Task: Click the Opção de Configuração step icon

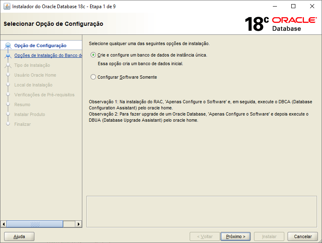Action: (x=8, y=45)
